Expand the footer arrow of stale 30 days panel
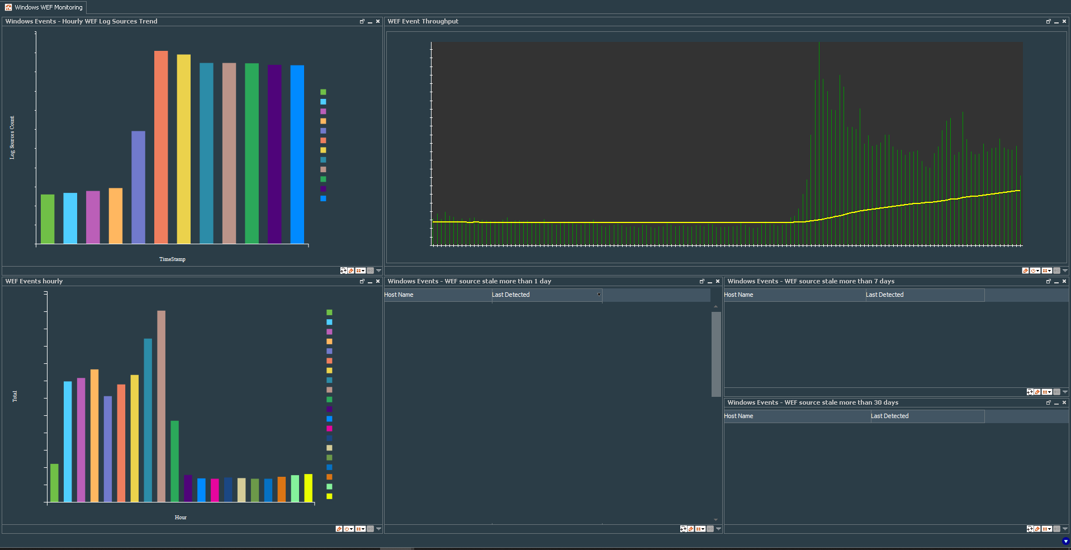 point(1065,529)
